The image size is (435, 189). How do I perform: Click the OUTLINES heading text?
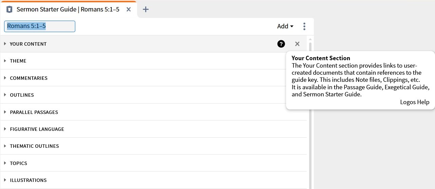22,95
